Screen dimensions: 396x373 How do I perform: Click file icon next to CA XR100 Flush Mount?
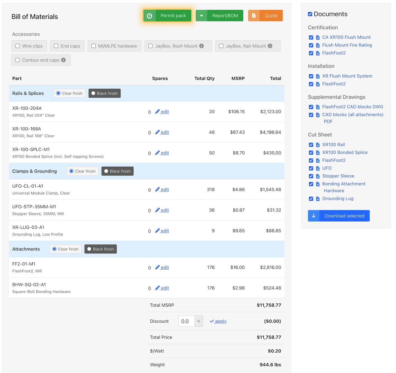318,37
